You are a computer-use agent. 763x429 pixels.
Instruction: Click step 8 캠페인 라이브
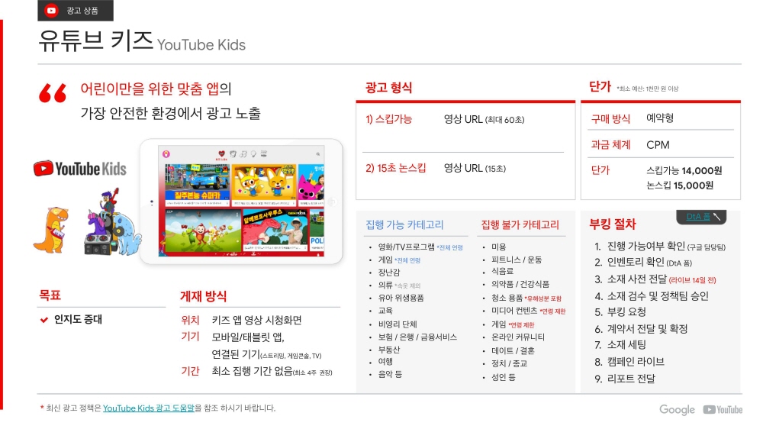coord(629,362)
